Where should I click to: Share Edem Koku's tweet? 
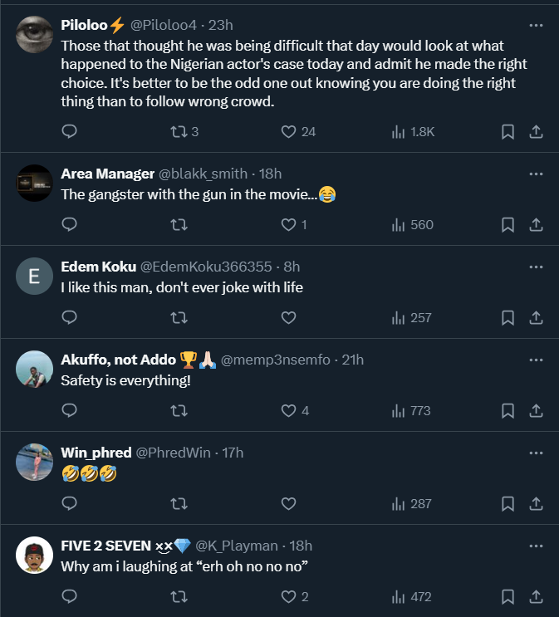[x=536, y=317]
